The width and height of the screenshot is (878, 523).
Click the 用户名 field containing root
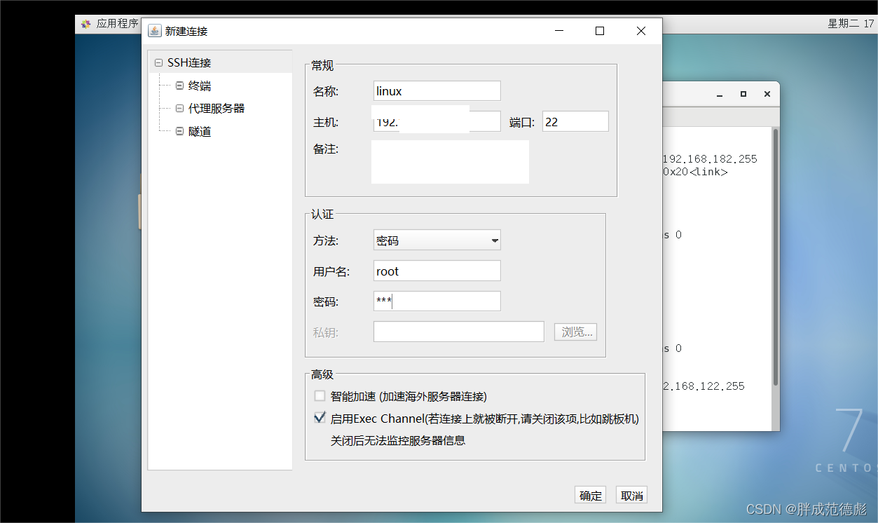[x=437, y=271]
